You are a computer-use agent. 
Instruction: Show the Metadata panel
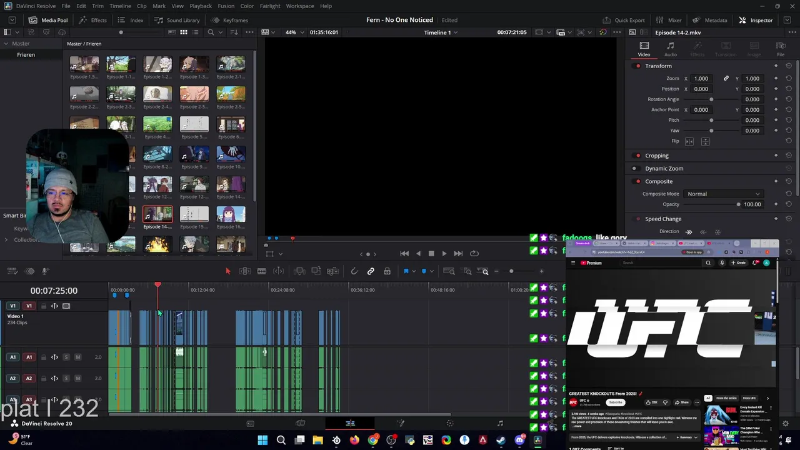[709, 20]
